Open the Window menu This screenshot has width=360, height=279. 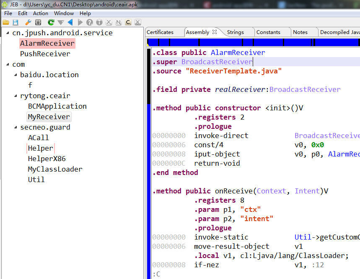click(64, 13)
